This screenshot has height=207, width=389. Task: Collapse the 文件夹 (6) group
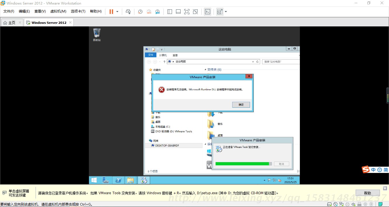tap(205, 70)
